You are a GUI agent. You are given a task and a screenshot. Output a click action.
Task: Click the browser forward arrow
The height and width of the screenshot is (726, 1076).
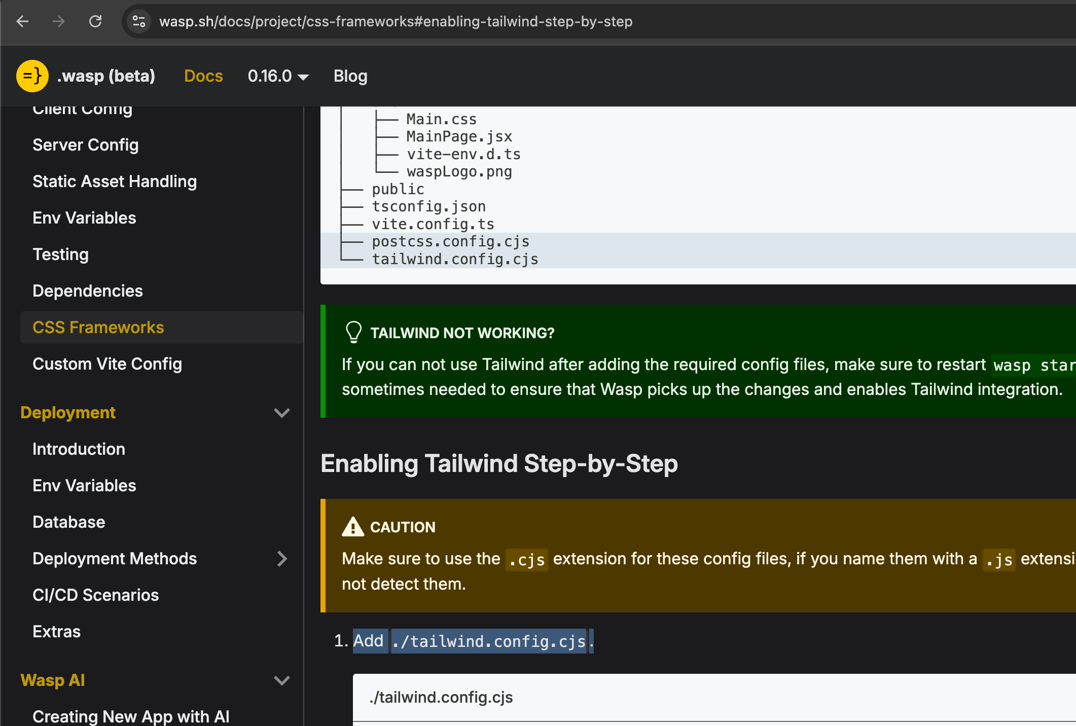(x=59, y=21)
